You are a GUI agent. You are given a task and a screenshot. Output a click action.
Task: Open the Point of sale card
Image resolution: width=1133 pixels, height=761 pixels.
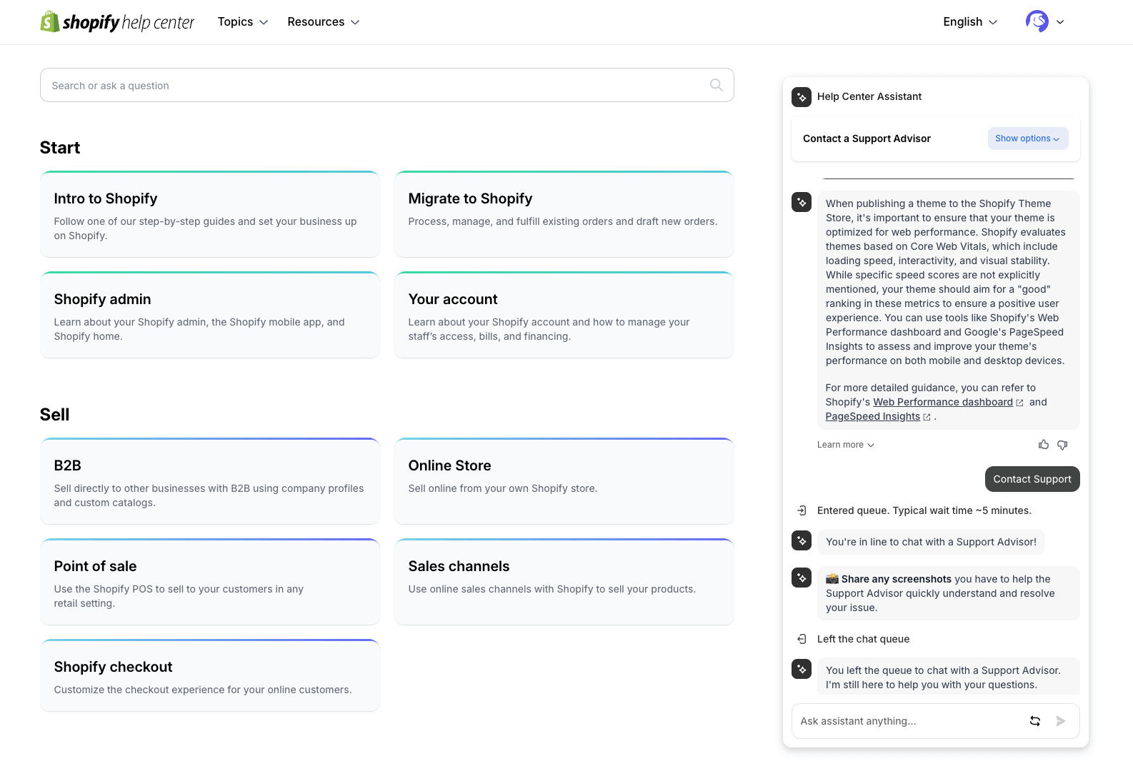210,582
